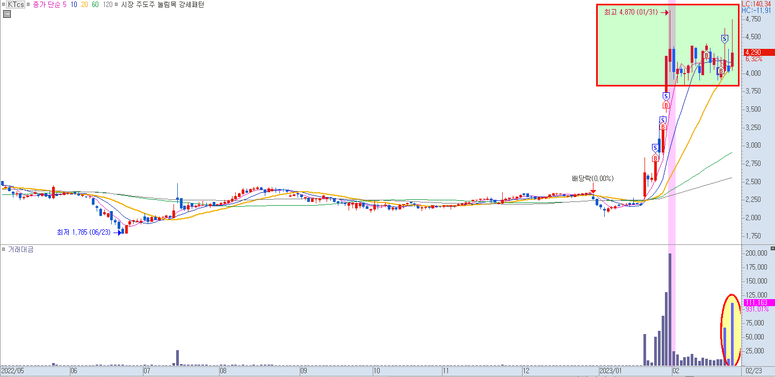Select the 60-day moving average label
This screenshot has width=775, height=377.
[95, 4]
